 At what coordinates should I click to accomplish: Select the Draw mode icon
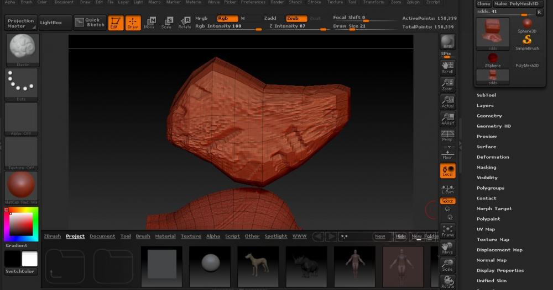coord(133,23)
